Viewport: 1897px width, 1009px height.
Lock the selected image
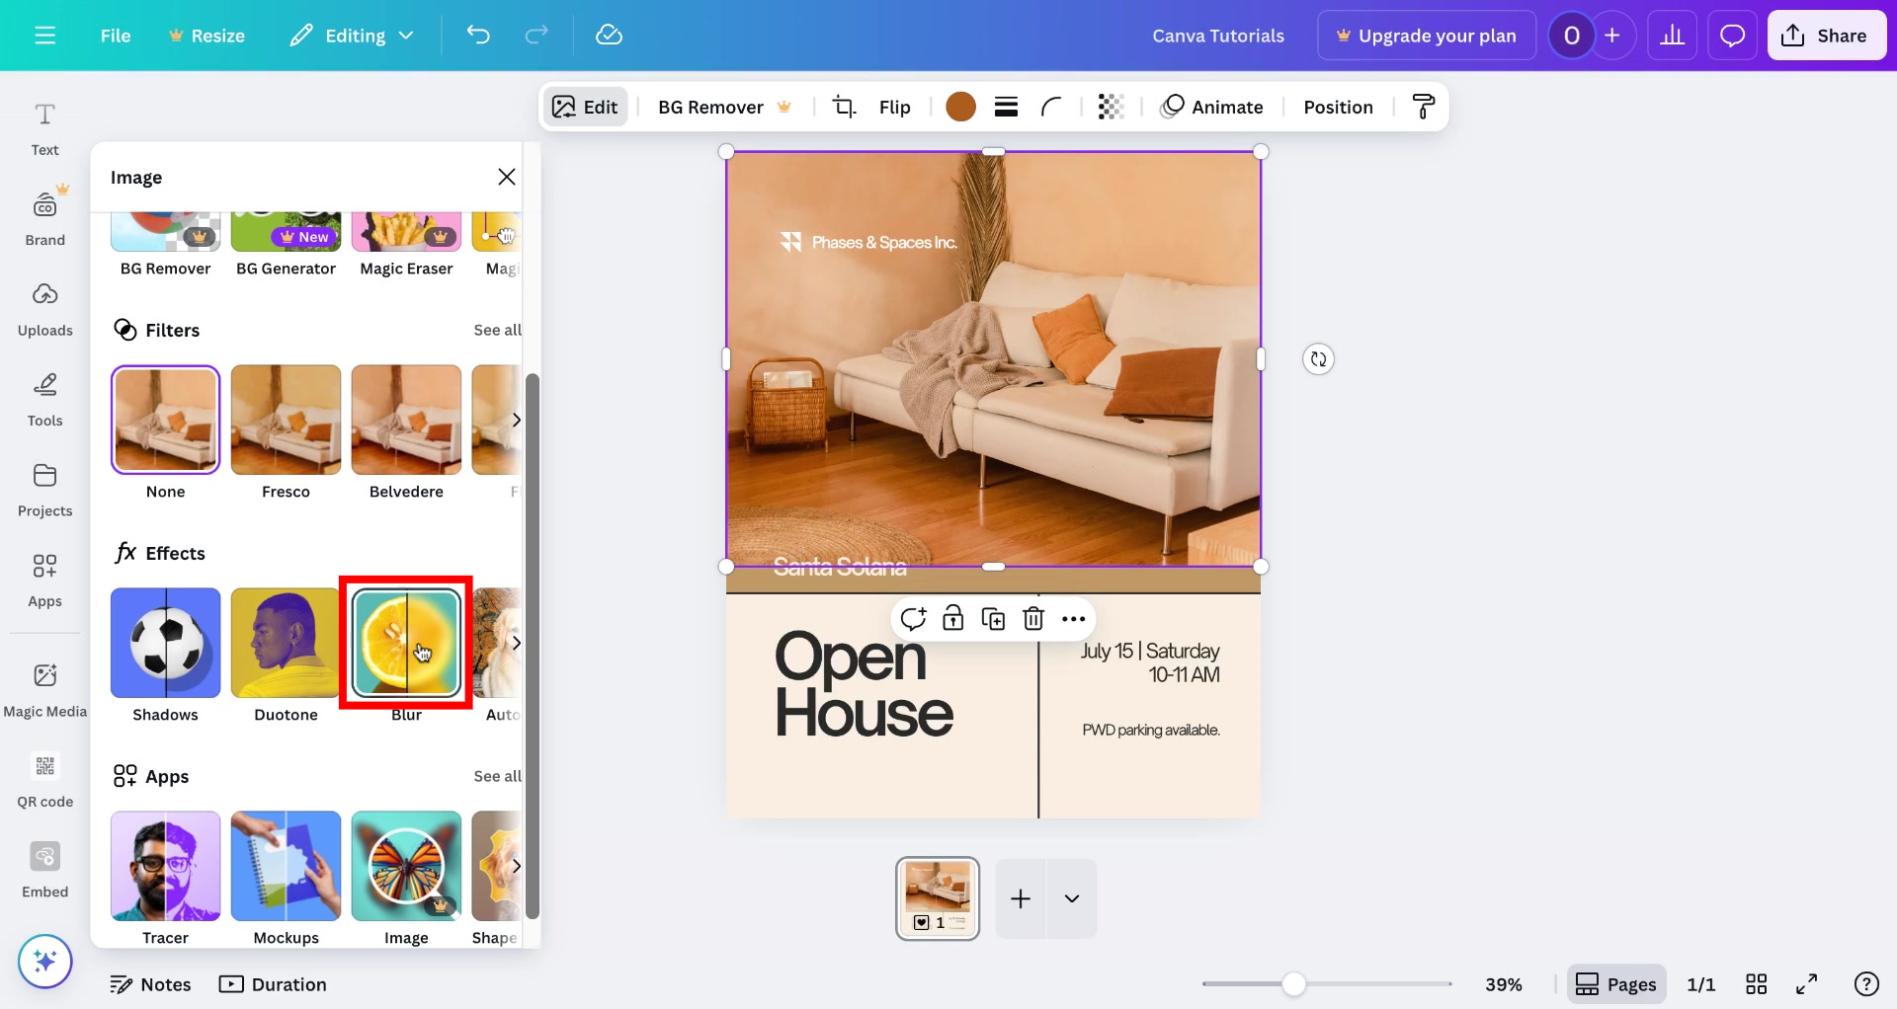(x=953, y=618)
